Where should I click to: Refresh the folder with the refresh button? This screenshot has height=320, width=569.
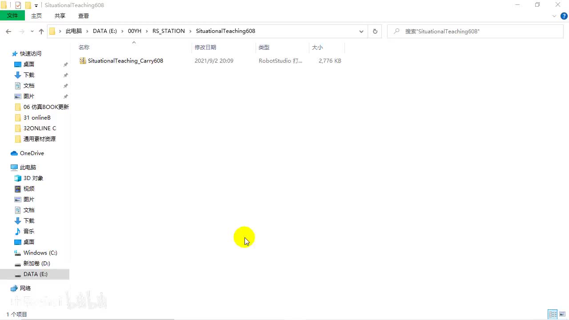coord(375,31)
